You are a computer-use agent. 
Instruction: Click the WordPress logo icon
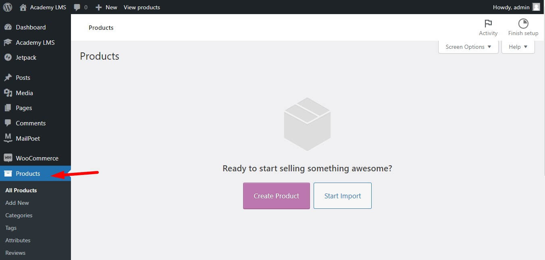[x=8, y=7]
